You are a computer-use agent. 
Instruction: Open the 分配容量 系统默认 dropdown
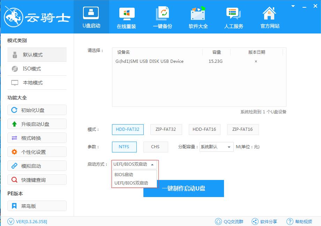click(217, 147)
